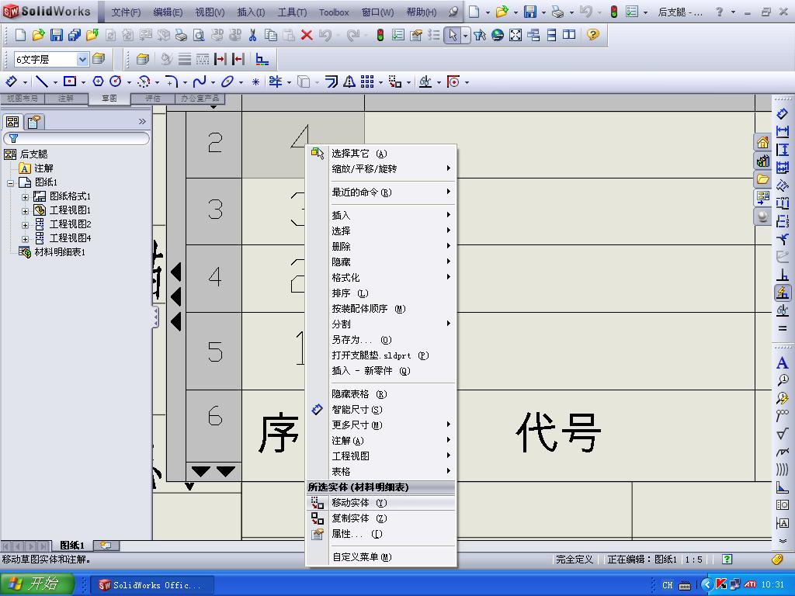The image size is (795, 596).
Task: Click the Help question mark icon
Action: click(592, 34)
